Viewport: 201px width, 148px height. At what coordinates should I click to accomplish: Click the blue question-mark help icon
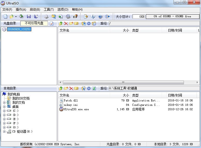click(100, 17)
